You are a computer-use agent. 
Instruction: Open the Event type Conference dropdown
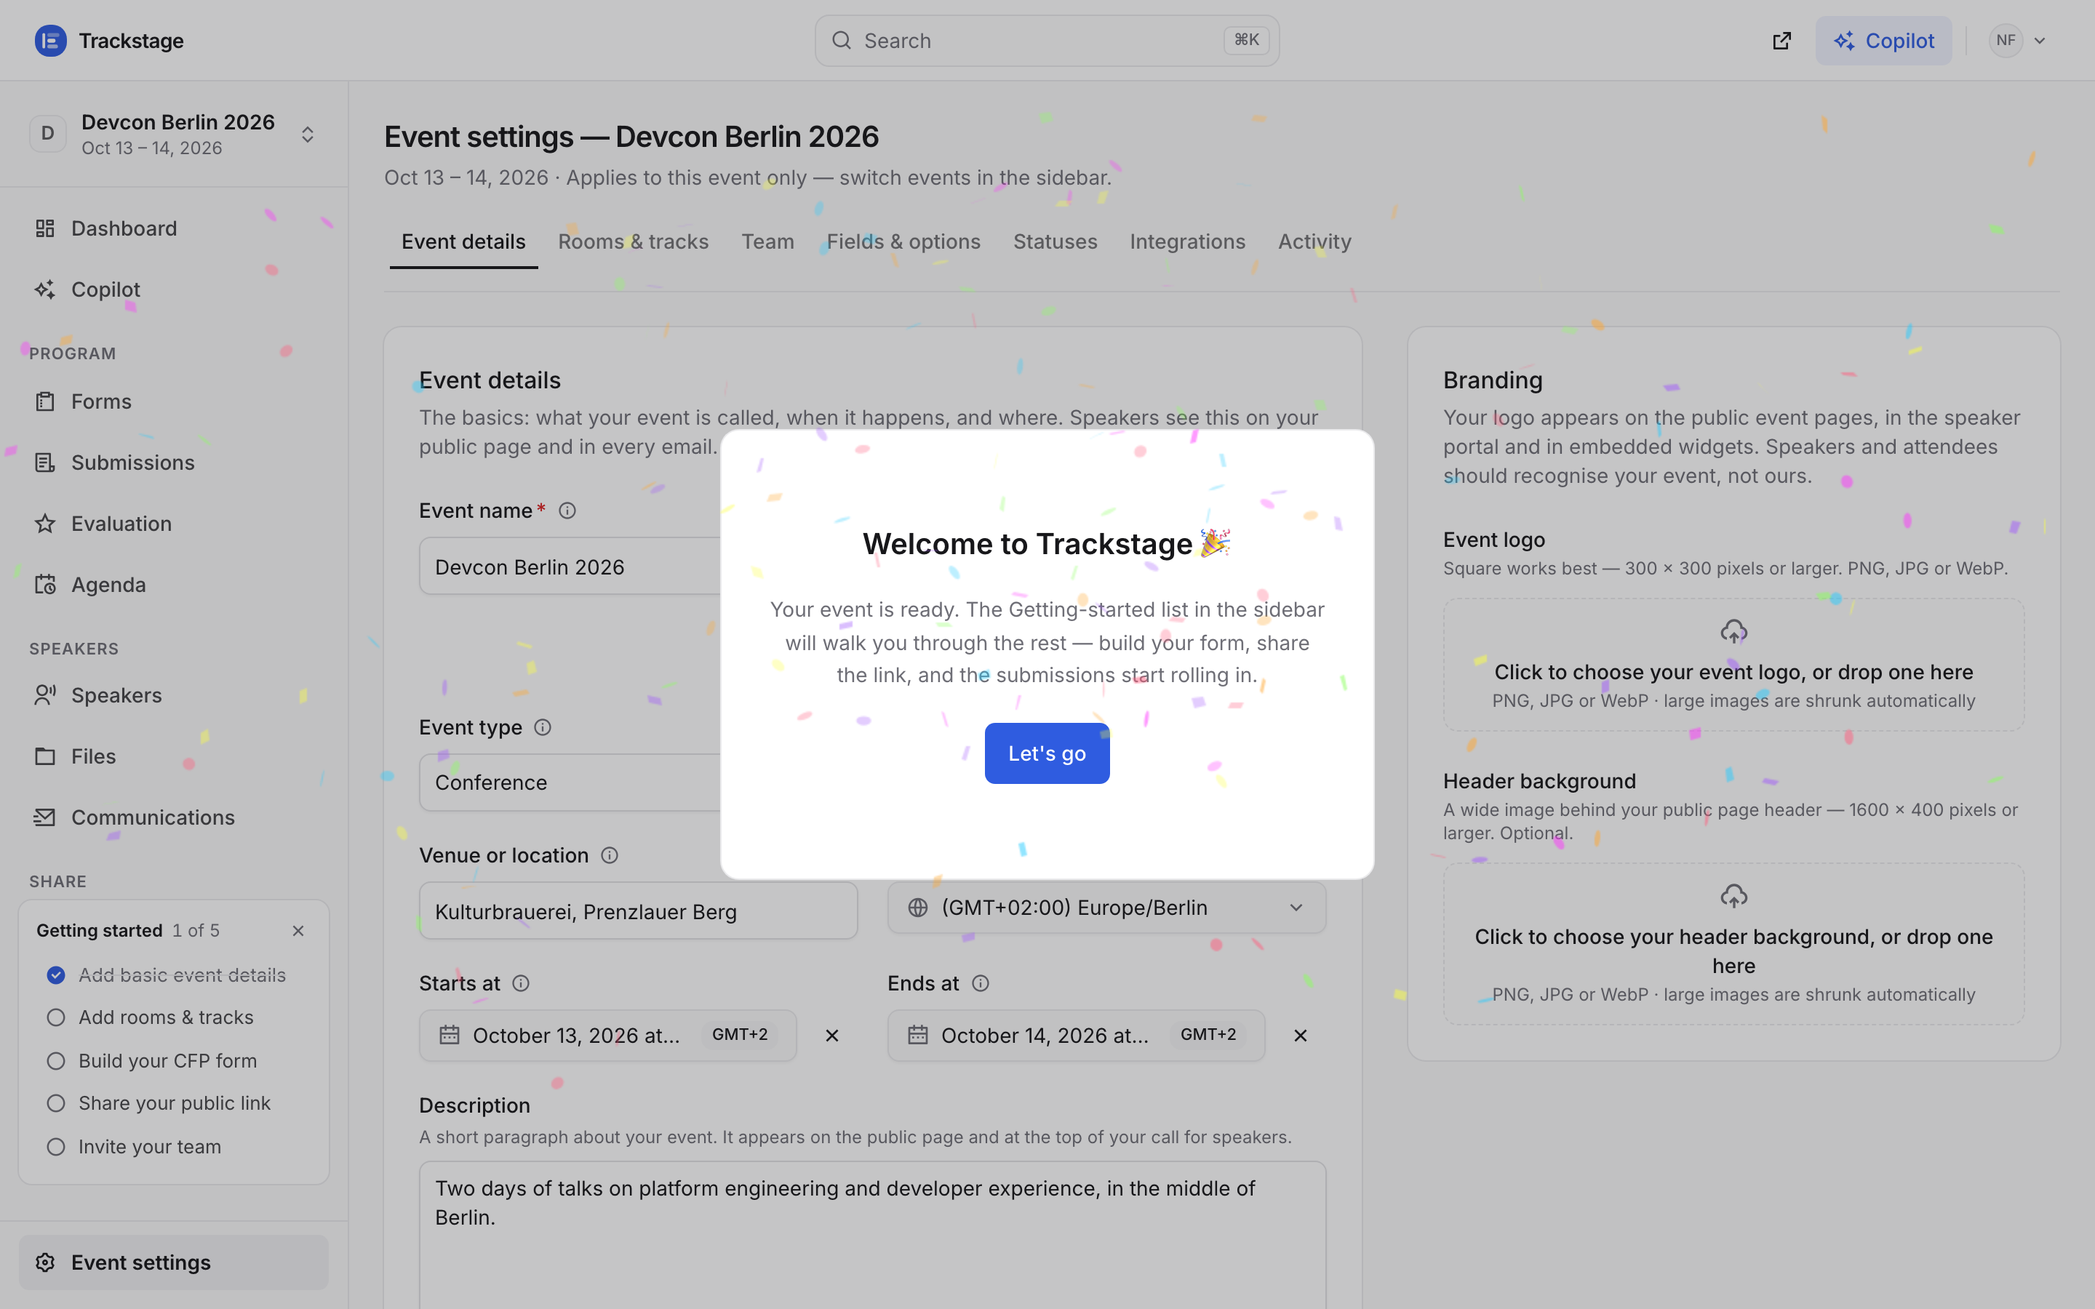point(570,782)
